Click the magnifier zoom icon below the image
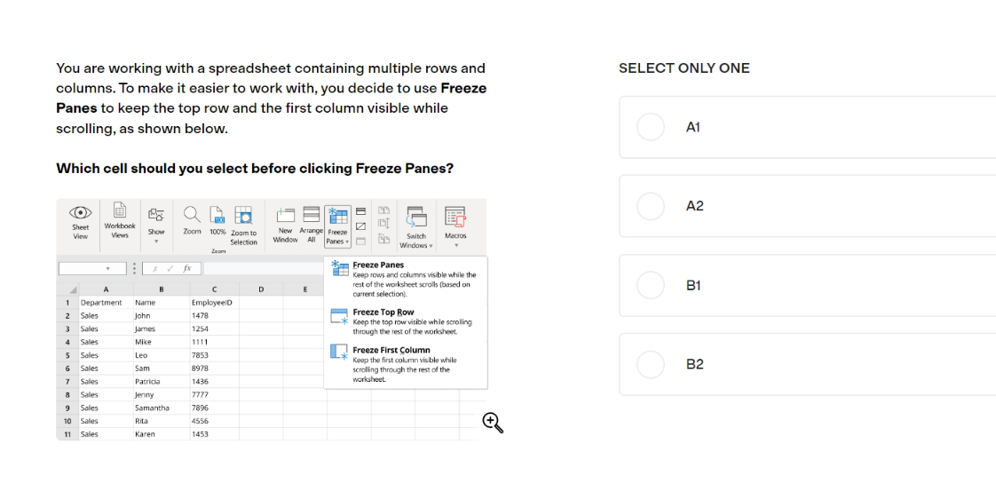 [x=493, y=423]
